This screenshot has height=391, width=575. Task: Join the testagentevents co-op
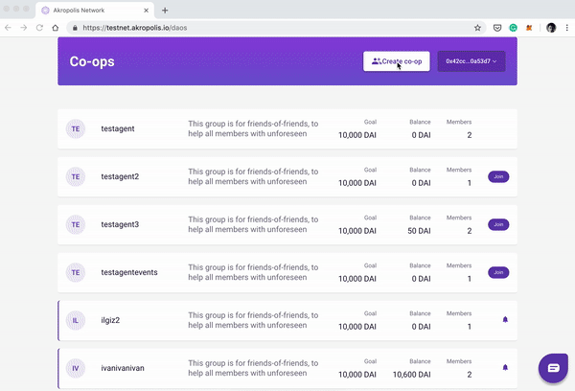(x=498, y=272)
